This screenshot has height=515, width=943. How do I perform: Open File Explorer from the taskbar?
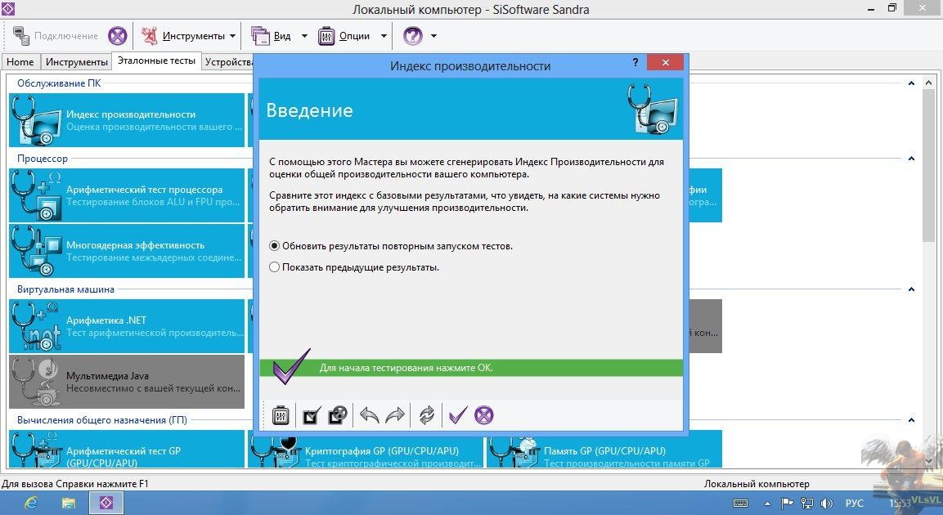(x=69, y=503)
